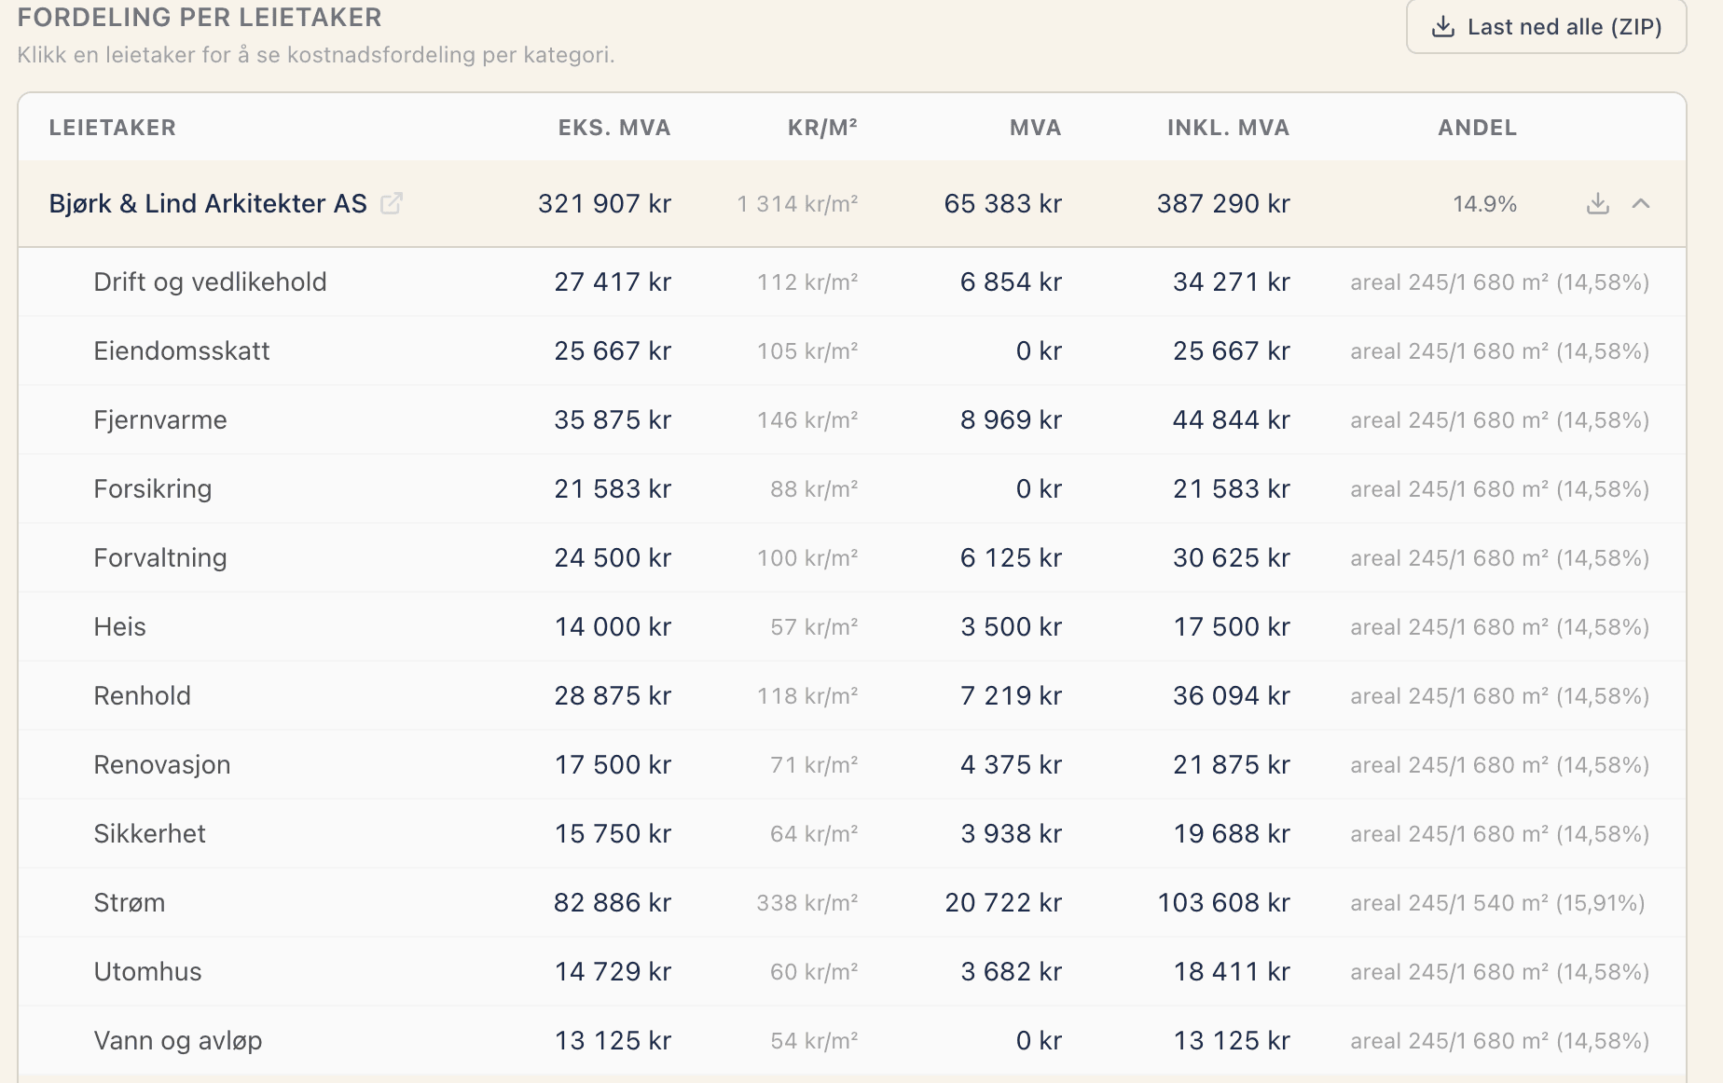Select the Drift og vedlikehold row

tap(852, 282)
